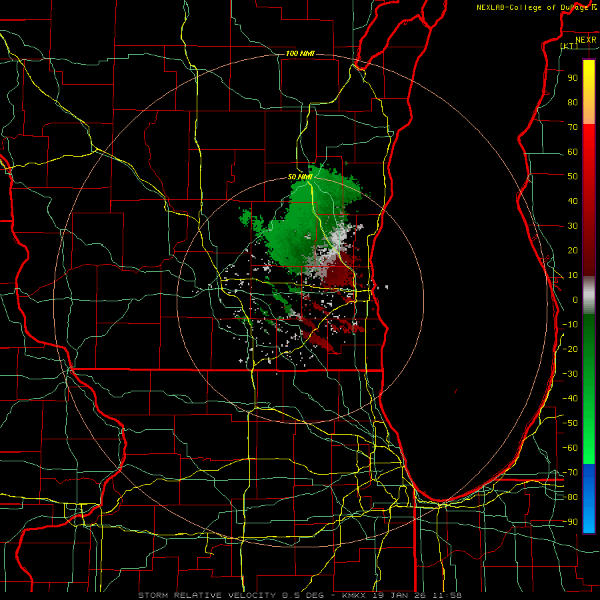Click the positive "30" scale label

573,226
